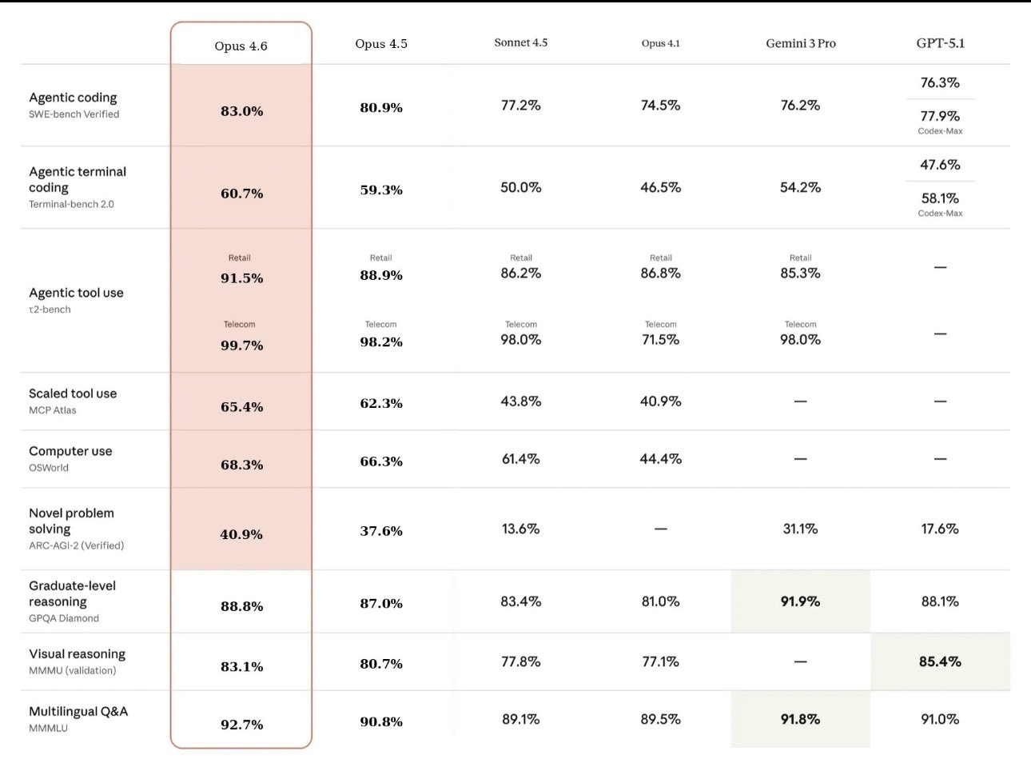The image size is (1031, 759).
Task: Select the Opus 4.5 column header
Action: 381,44
